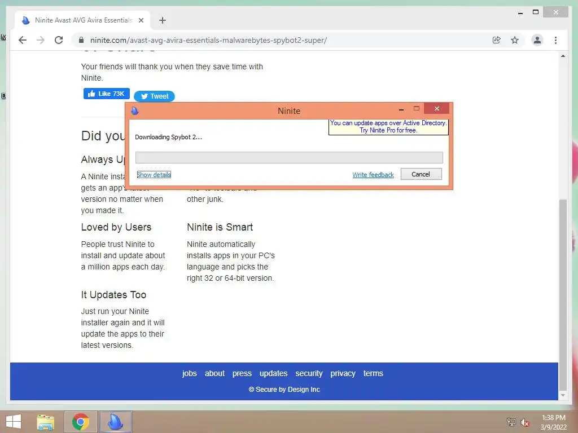The width and height of the screenshot is (578, 433).
Task: Open File Explorer from taskbar
Action: click(x=46, y=422)
